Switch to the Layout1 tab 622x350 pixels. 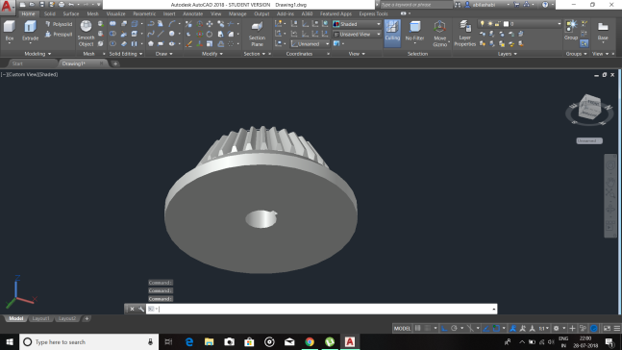tap(40, 318)
